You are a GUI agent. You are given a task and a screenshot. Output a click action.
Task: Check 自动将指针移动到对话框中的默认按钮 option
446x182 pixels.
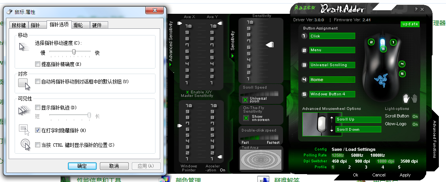[37, 82]
